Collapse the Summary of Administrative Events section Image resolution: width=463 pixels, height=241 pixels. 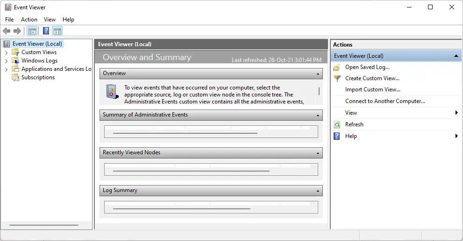click(318, 115)
